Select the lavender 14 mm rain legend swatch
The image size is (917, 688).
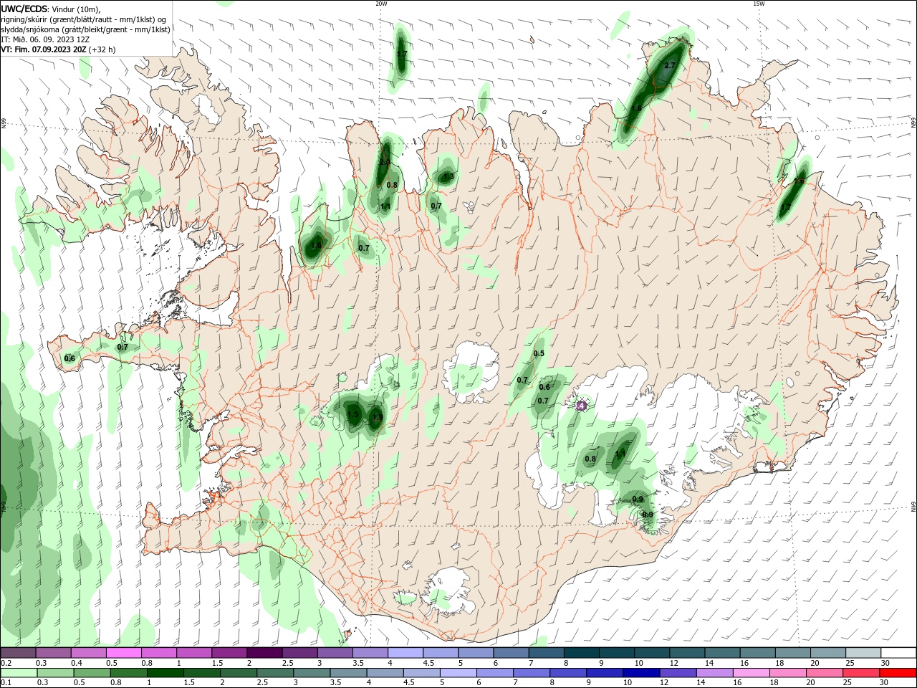point(714,673)
